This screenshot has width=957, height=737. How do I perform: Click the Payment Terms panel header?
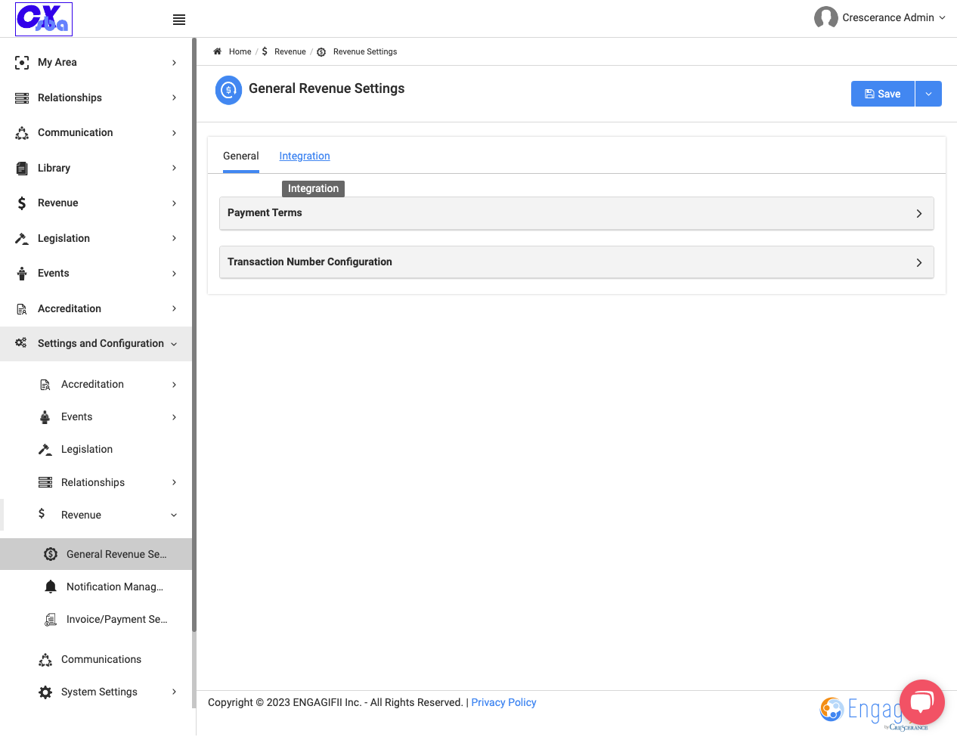point(577,213)
